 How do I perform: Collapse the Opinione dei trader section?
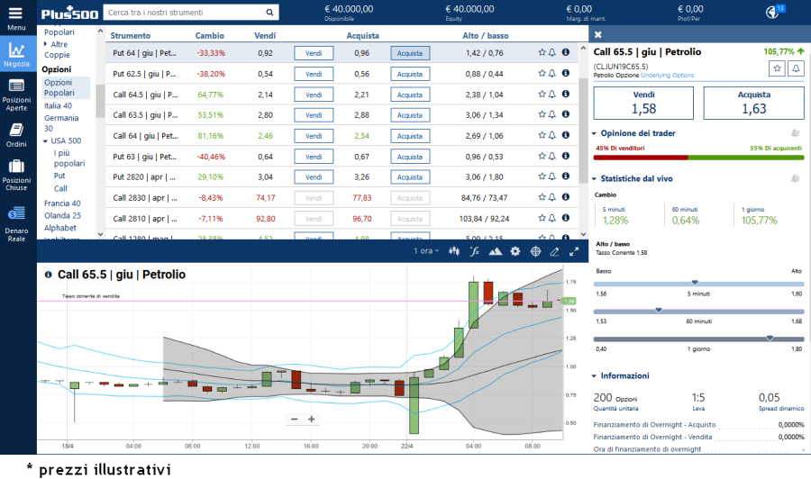[x=596, y=132]
